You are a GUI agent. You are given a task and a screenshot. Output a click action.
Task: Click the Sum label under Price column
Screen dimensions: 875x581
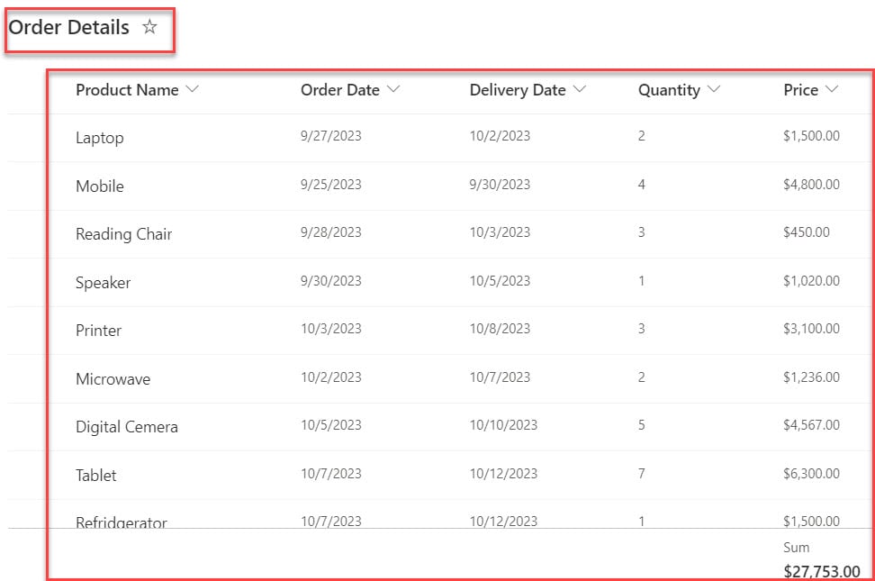point(797,548)
